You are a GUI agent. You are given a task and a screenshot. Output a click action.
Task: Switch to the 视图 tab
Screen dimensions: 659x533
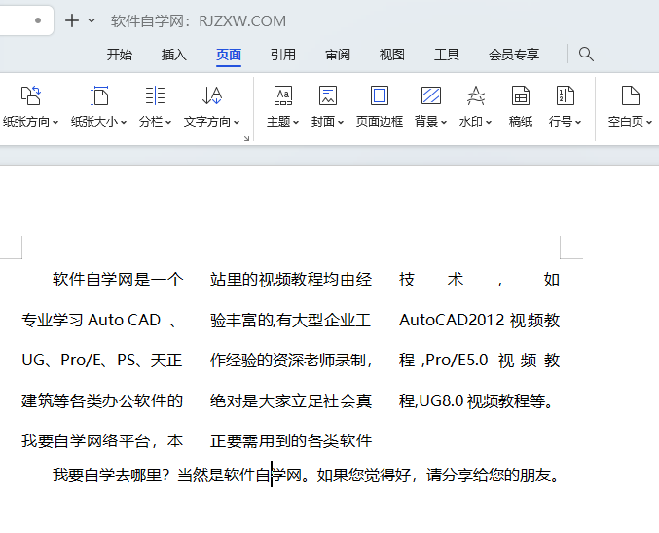(x=391, y=55)
